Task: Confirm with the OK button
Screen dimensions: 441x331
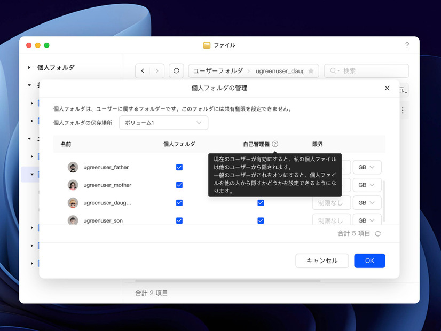Action: 369,261
